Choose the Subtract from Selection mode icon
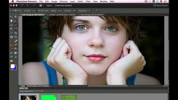 click(18, 11)
